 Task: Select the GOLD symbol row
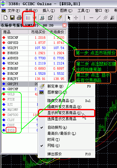[x=20, y=94]
